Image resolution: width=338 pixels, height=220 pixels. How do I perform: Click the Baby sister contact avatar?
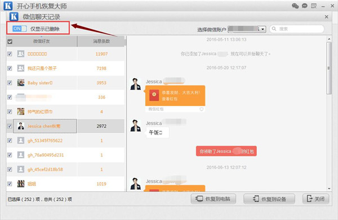pos(21,83)
